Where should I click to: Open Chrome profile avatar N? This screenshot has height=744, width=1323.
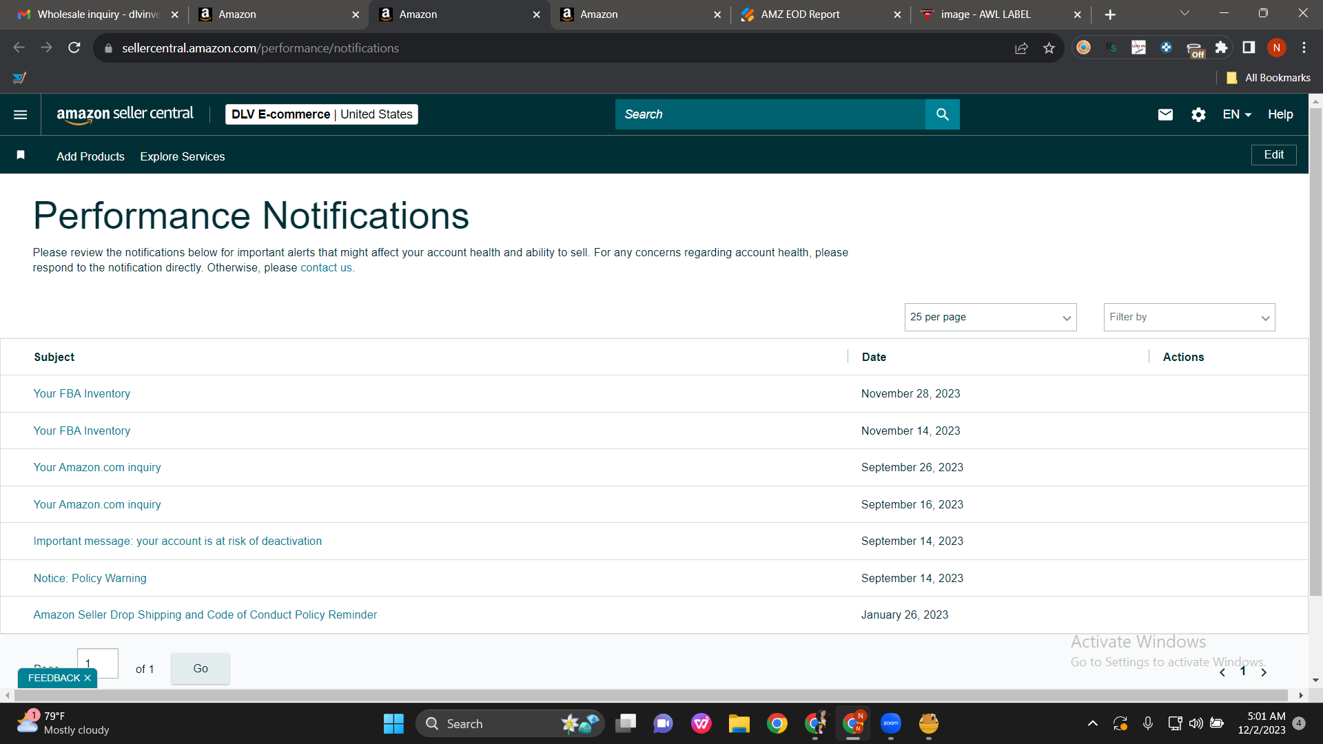1276,48
